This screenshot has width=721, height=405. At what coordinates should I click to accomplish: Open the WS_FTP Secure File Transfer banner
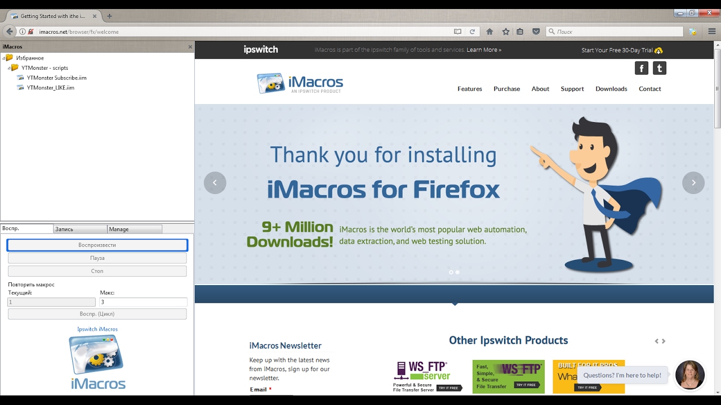click(509, 377)
